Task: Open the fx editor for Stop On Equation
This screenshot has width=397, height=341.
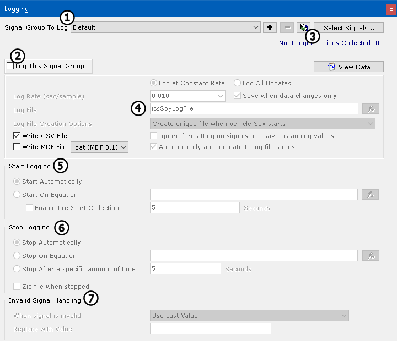Action: (x=371, y=256)
